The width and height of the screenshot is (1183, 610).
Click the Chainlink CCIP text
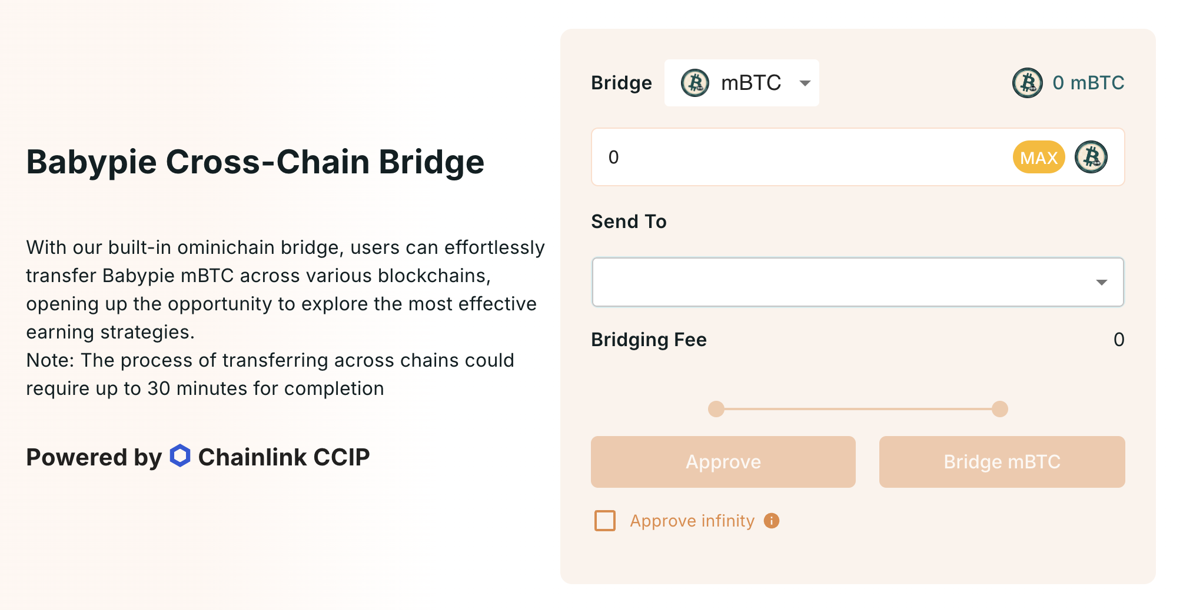click(x=284, y=457)
